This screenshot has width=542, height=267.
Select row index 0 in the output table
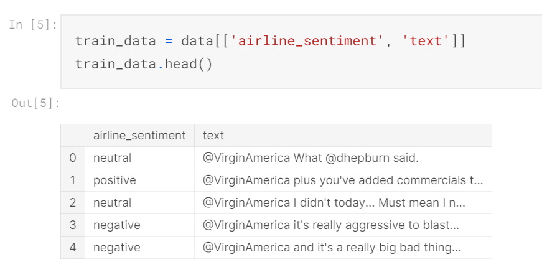[x=73, y=158]
